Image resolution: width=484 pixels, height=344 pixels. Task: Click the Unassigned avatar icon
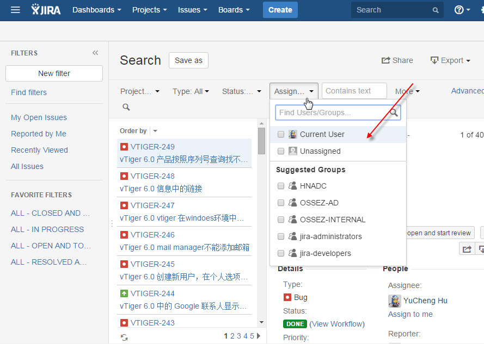(292, 151)
